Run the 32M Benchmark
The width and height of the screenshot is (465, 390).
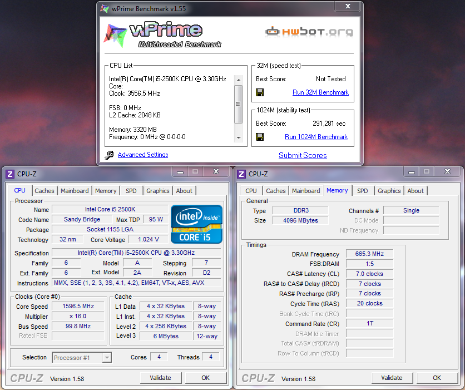point(320,92)
